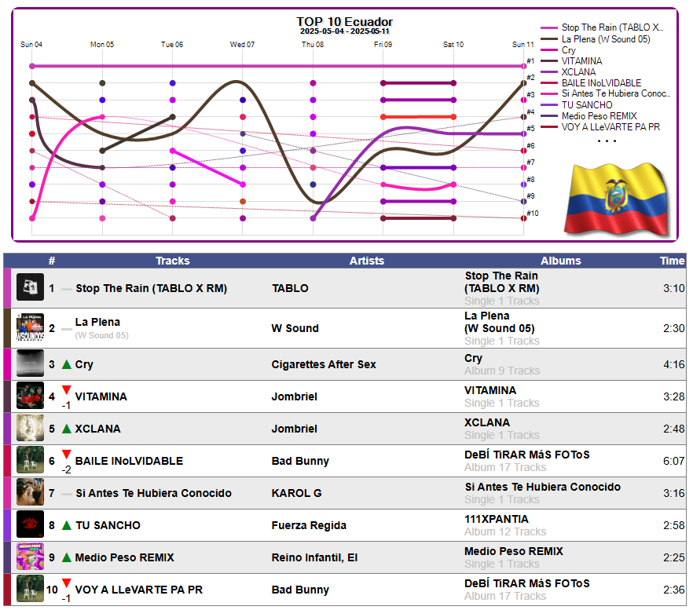Click the VITAMINA cover art thumbnail
The image size is (693, 610).
pos(30,396)
